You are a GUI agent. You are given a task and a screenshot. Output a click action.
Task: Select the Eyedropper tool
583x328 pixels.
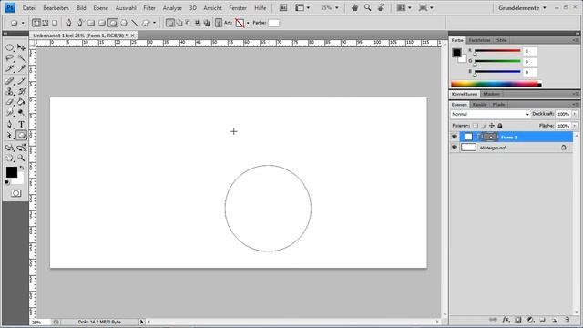click(21, 68)
